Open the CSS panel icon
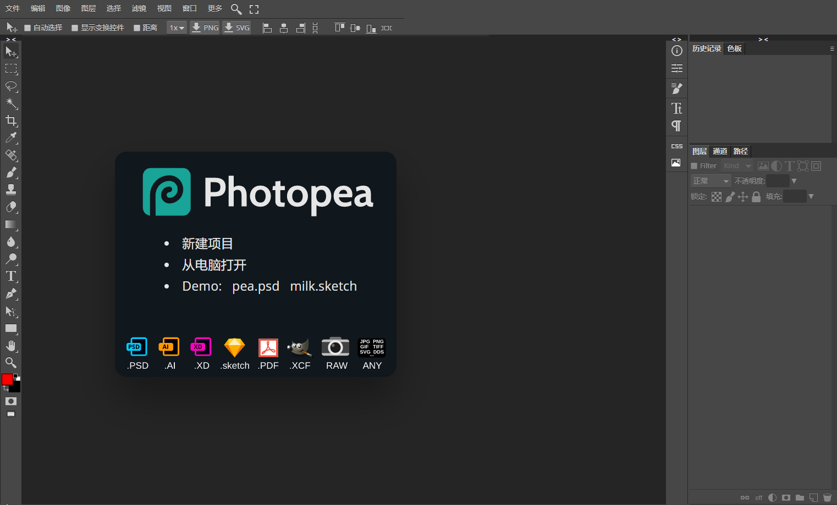Screen dimensions: 837x505 coord(677,146)
